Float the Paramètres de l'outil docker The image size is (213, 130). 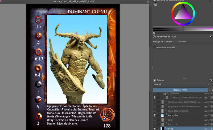click(211, 37)
